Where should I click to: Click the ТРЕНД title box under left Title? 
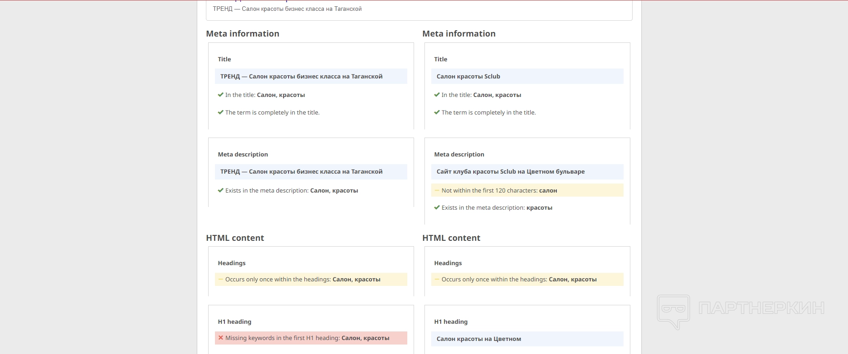pyautogui.click(x=311, y=76)
